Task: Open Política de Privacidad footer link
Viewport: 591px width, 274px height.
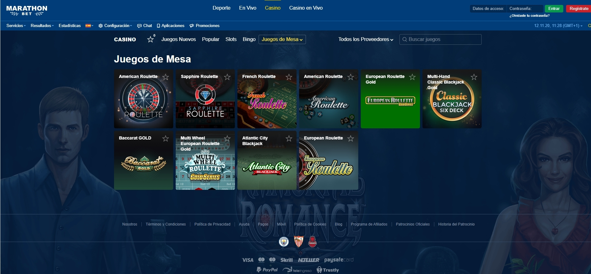Action: 212,224
